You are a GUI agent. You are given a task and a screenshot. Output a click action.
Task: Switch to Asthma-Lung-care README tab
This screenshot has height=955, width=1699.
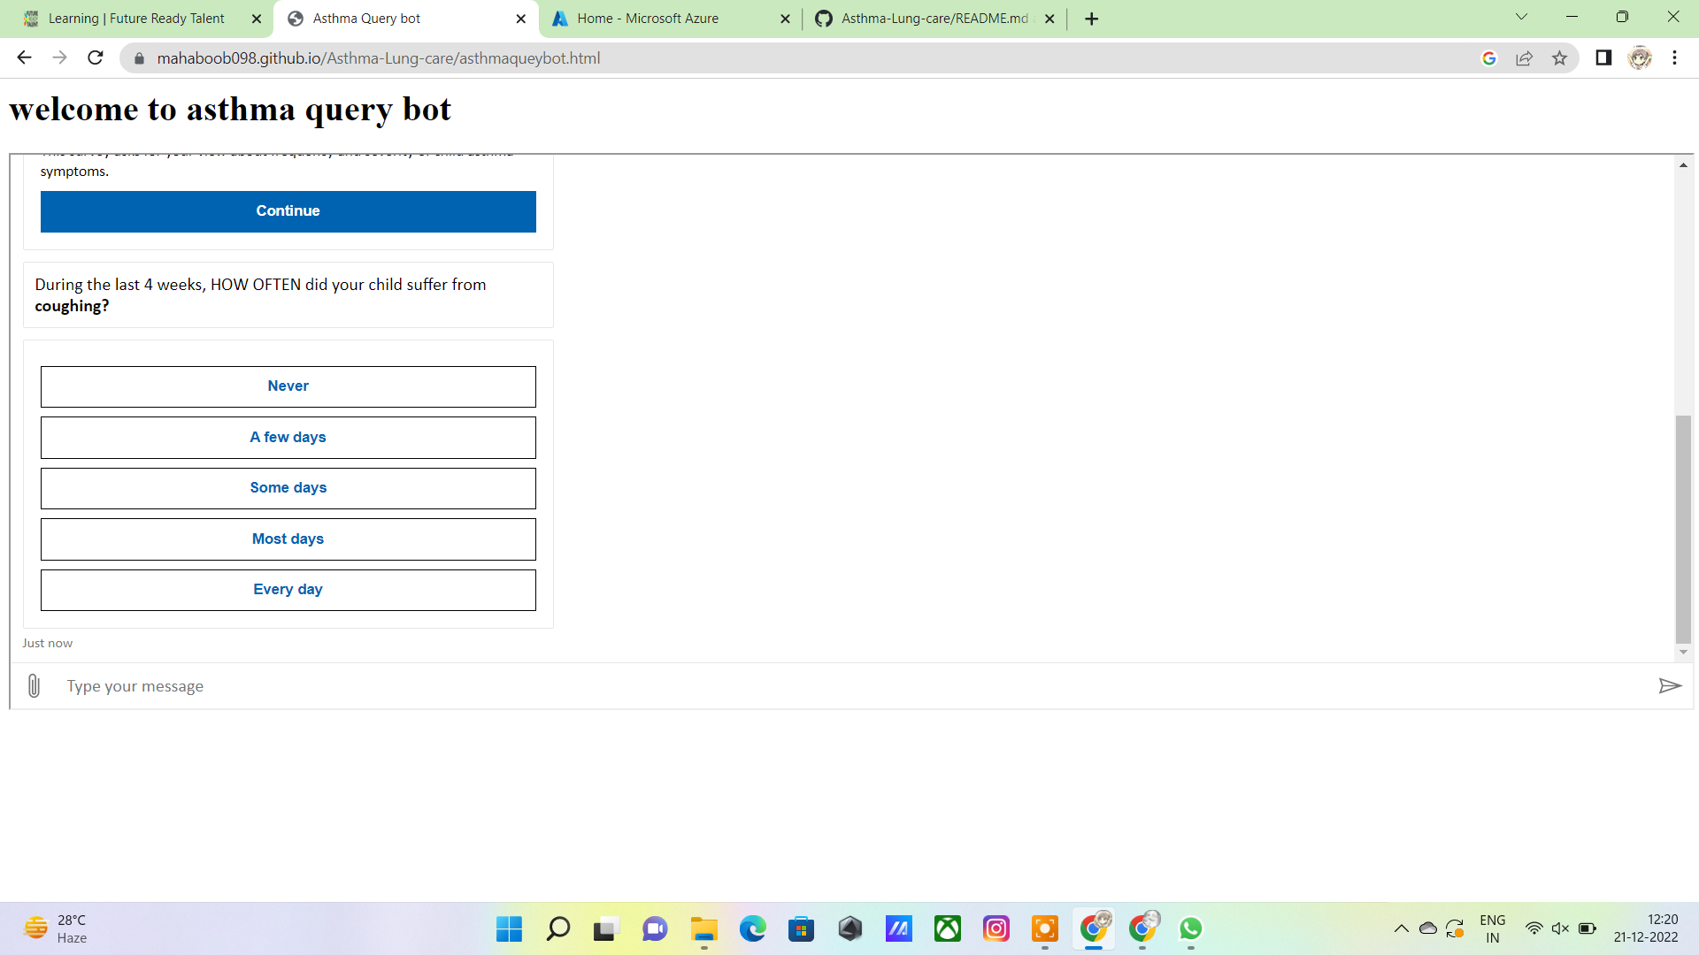[934, 19]
